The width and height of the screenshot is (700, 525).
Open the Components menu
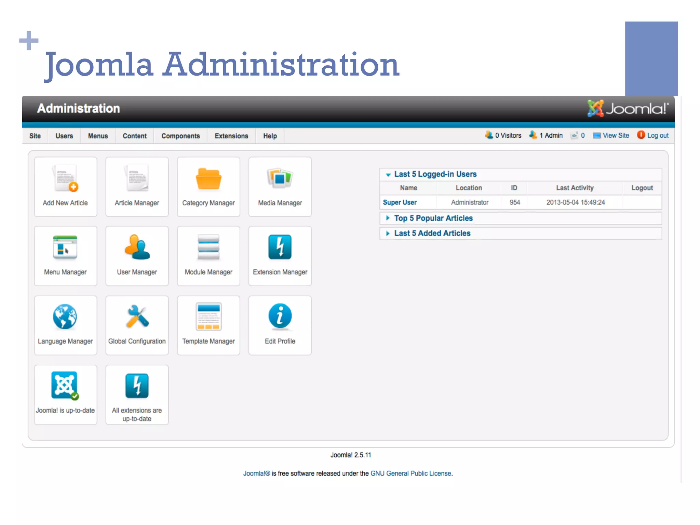[x=180, y=136]
